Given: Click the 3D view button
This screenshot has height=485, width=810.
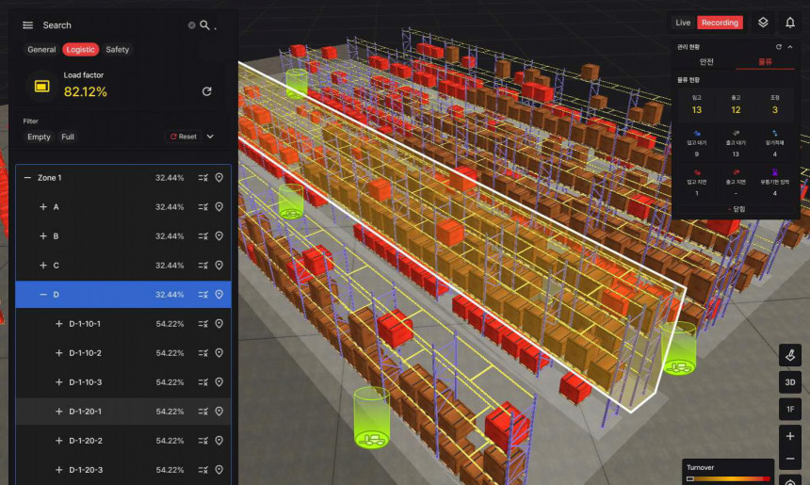Looking at the screenshot, I should tap(790, 382).
